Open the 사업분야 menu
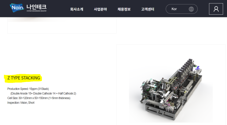This screenshot has width=227, height=125. tap(100, 9)
